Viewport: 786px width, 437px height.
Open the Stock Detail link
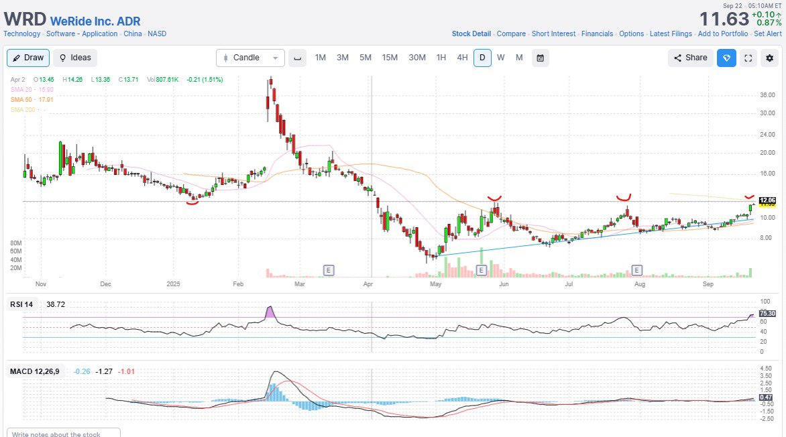coord(471,34)
